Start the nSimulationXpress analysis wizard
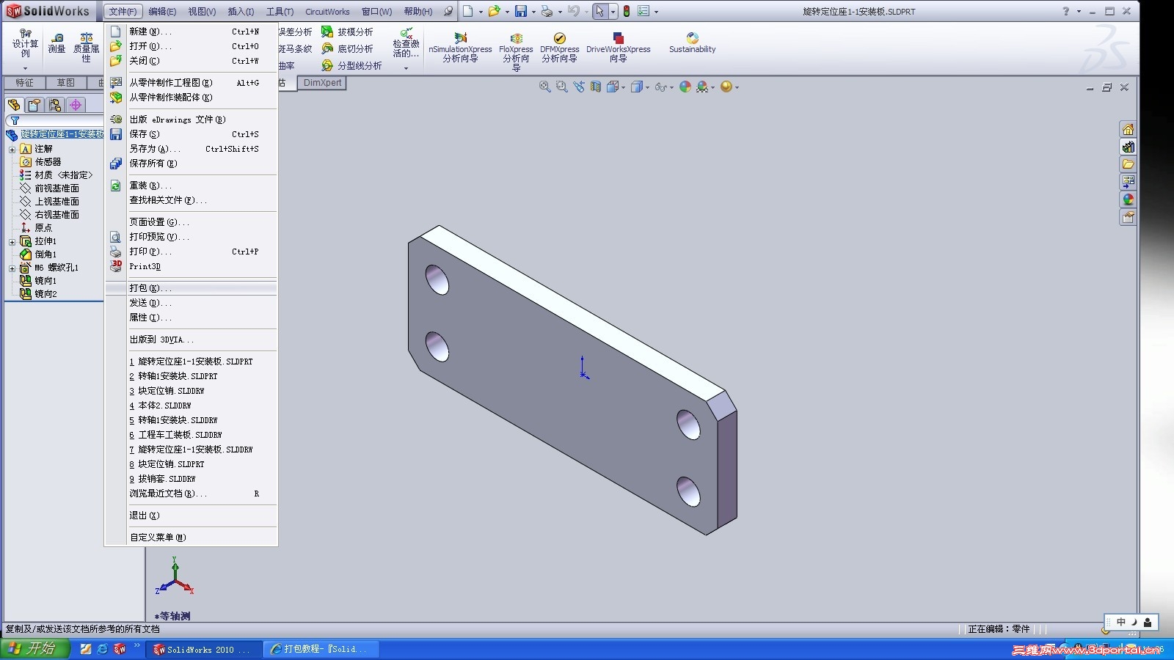 460,48
